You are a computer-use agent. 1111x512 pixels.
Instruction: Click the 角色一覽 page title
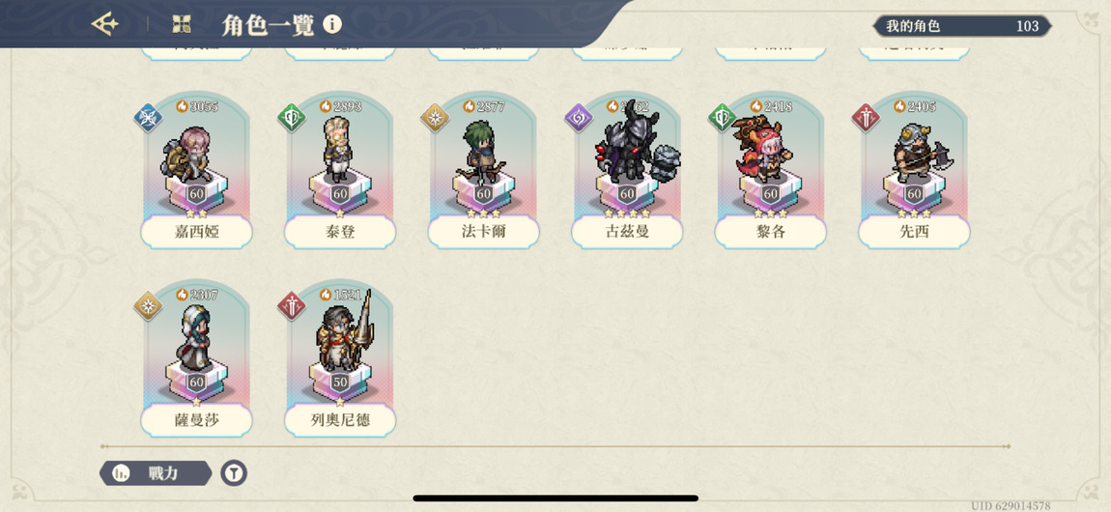[x=267, y=25]
